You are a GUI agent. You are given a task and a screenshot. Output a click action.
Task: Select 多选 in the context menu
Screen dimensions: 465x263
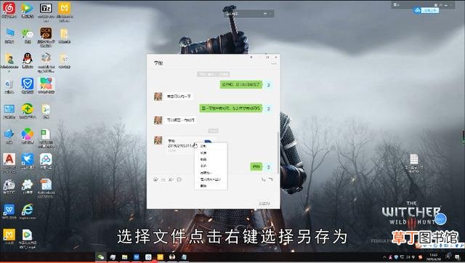pyautogui.click(x=203, y=166)
